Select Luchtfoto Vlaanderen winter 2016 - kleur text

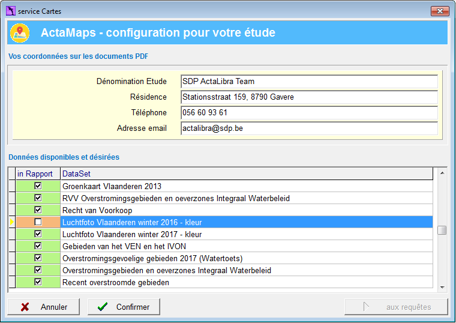pos(132,222)
